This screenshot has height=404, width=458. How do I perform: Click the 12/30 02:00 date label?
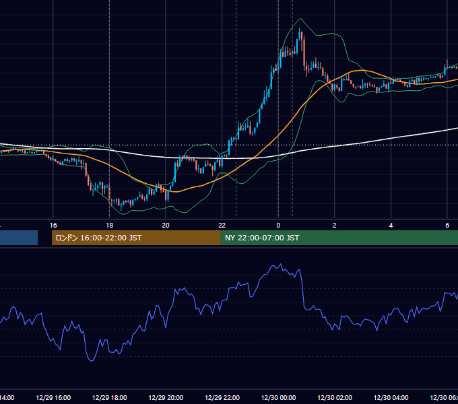[x=335, y=397]
